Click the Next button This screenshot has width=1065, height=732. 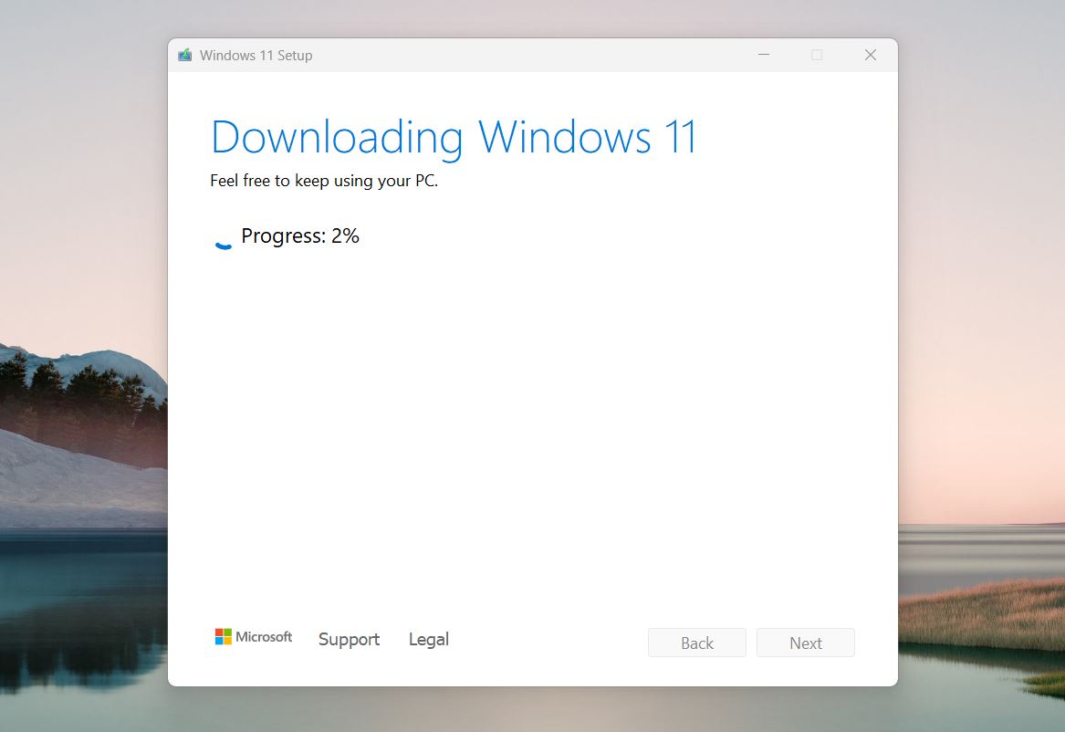(x=806, y=643)
